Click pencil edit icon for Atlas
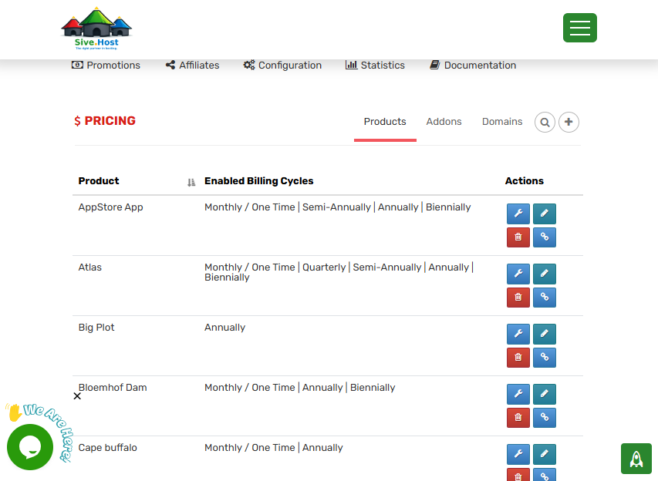 (545, 274)
